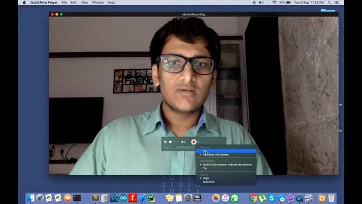Open Google Chrome from the Dock
This screenshot has width=362, height=204.
point(253,198)
